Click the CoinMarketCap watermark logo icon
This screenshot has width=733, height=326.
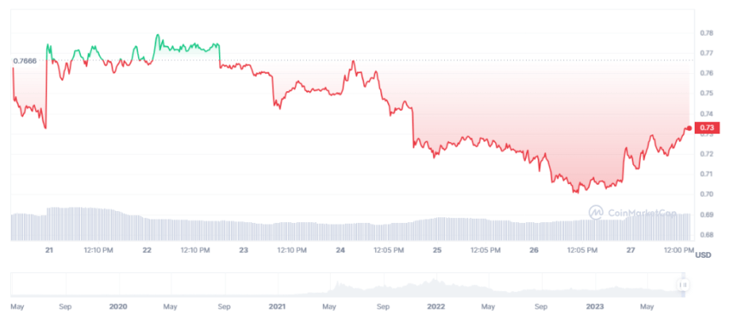[596, 213]
